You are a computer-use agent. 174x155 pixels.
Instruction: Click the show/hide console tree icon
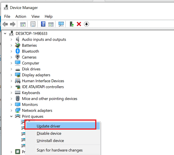pyautogui.click(x=23, y=24)
